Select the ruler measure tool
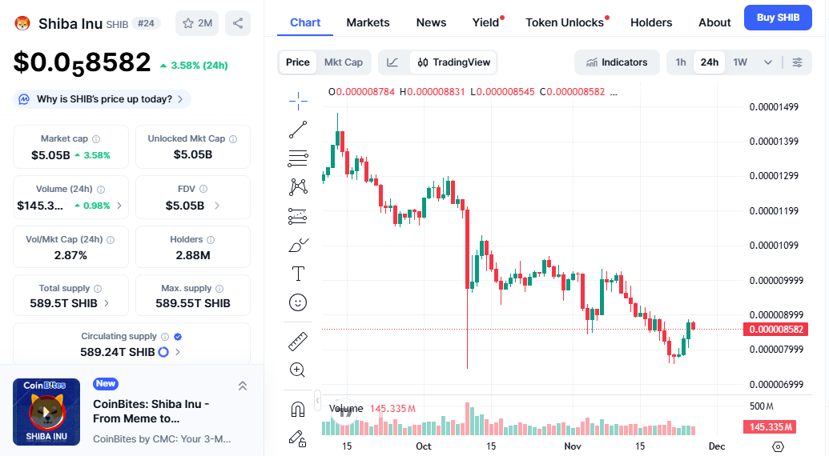The width and height of the screenshot is (829, 456). click(298, 342)
